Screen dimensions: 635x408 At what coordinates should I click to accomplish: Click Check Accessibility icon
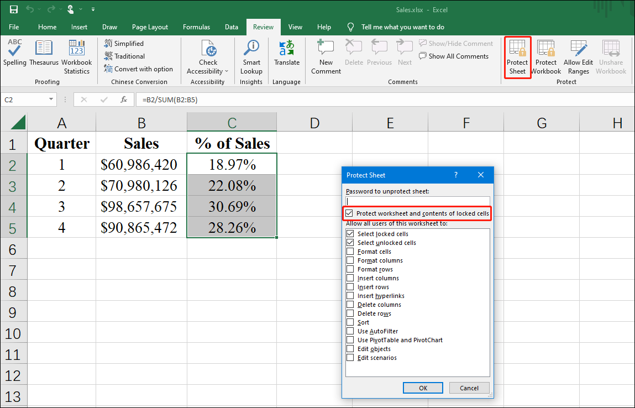point(208,48)
